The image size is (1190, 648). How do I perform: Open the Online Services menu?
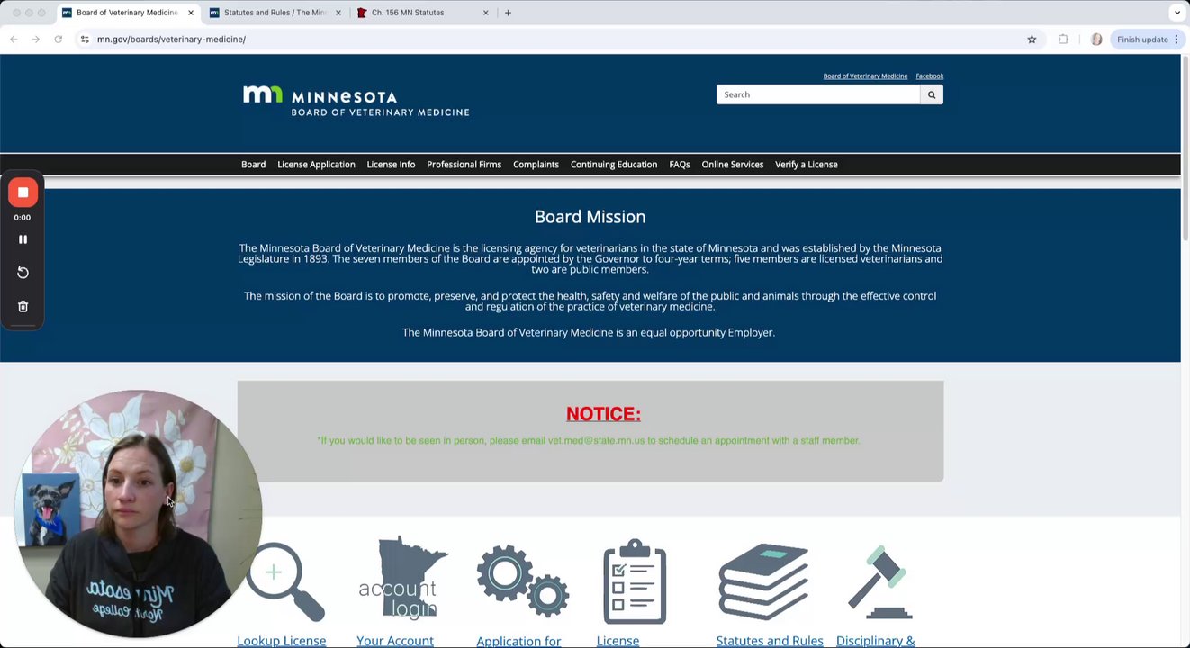[733, 165]
